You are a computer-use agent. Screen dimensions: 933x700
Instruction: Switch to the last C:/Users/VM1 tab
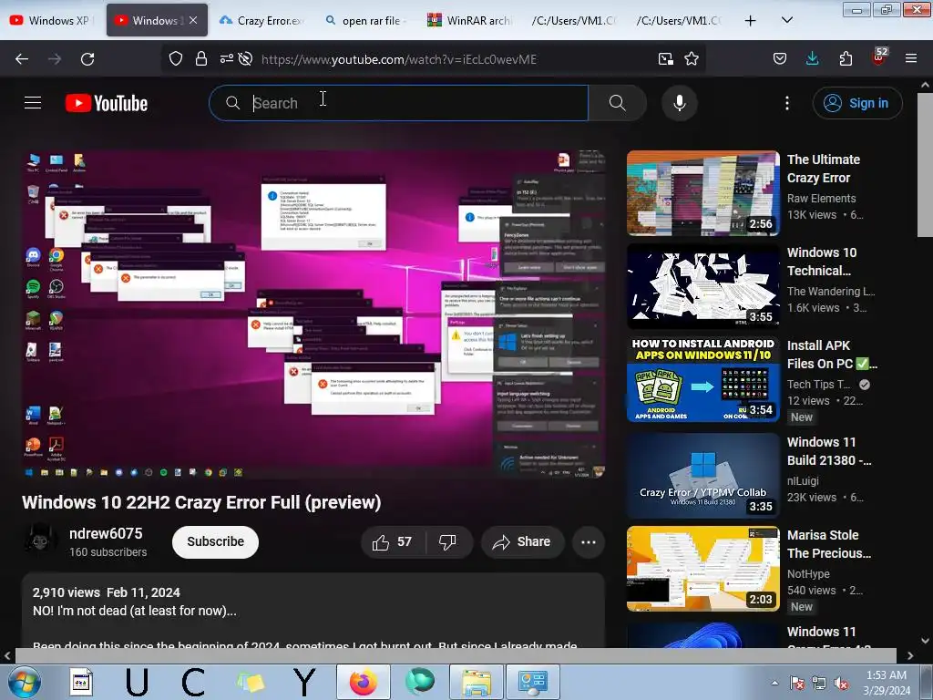click(x=678, y=20)
